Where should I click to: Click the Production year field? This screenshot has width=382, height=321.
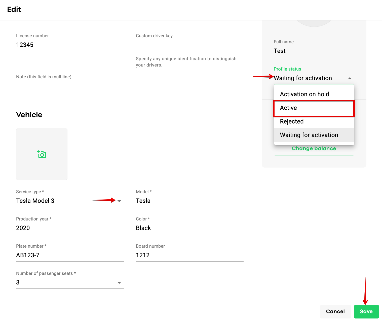70,228
